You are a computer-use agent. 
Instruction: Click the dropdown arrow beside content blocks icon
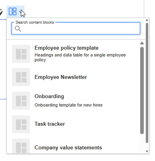point(21,12)
